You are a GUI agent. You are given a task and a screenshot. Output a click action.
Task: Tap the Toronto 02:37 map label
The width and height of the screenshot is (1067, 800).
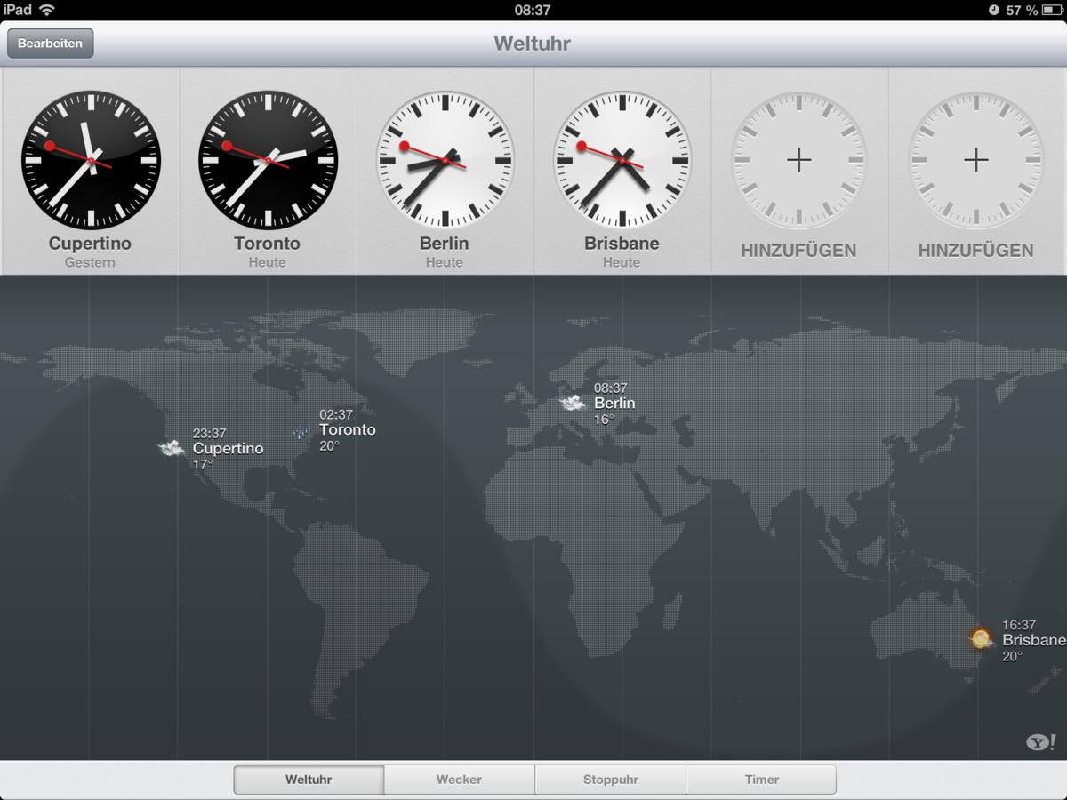pos(348,429)
